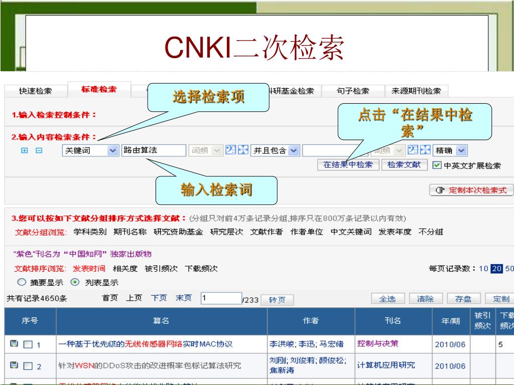
Task: Group results by 中文关键词
Action: tap(351, 232)
